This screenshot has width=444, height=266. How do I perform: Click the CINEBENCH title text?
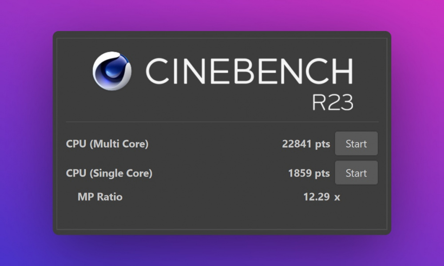click(x=249, y=71)
